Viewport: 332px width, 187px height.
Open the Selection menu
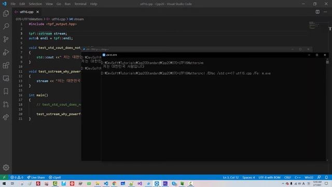[x=35, y=4]
